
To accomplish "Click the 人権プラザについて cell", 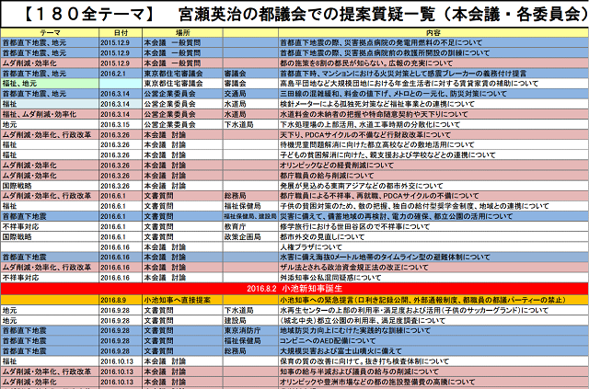I will click(433, 246).
